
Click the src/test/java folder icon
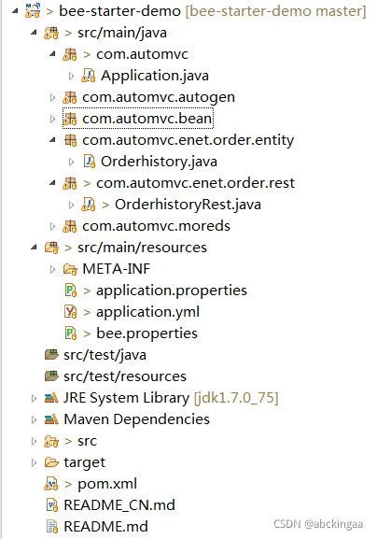(x=51, y=355)
